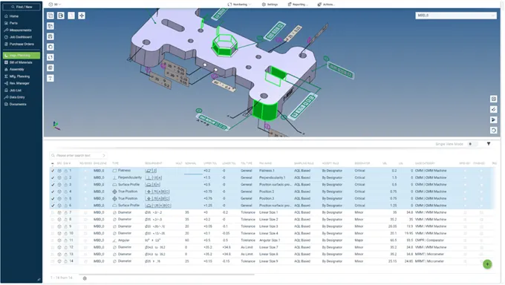Click the Find / New search field
The height and width of the screenshot is (285, 505).
pos(22,7)
